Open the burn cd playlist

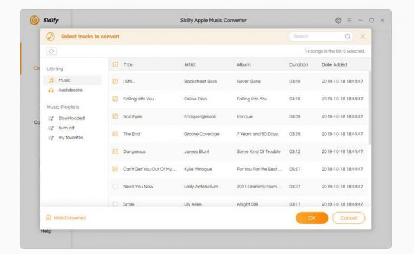[x=66, y=128]
